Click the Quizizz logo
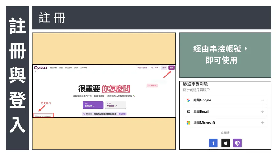Image resolution: width=277 pixels, height=156 pixels. tap(41, 68)
